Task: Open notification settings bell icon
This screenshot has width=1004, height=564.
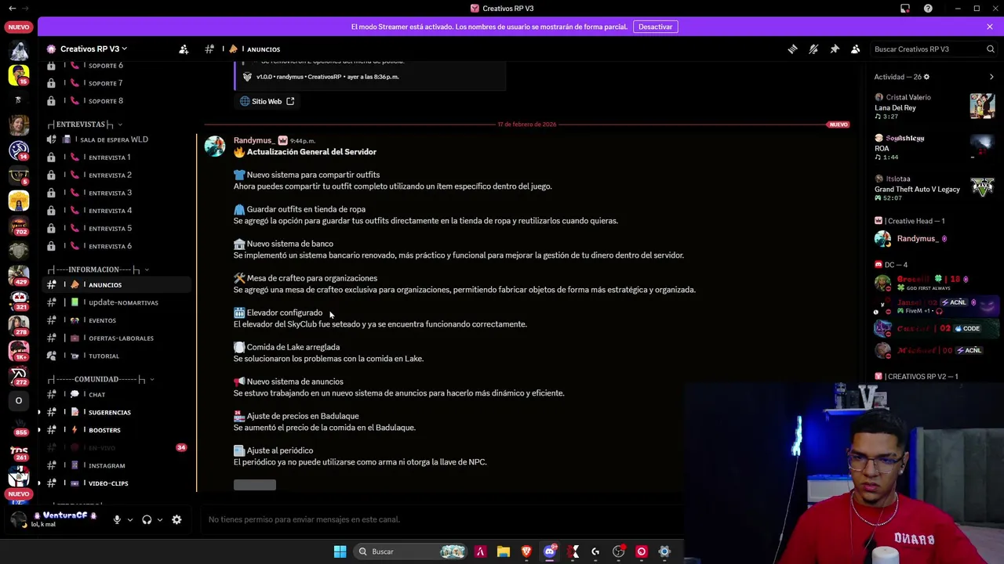Action: click(x=813, y=49)
